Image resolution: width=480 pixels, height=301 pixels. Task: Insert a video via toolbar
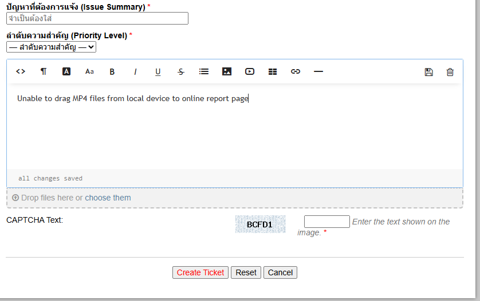(x=250, y=71)
